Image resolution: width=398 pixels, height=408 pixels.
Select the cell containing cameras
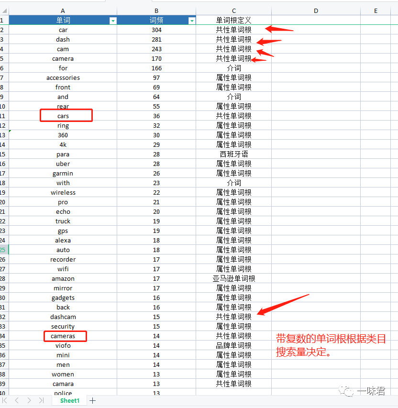click(x=63, y=336)
